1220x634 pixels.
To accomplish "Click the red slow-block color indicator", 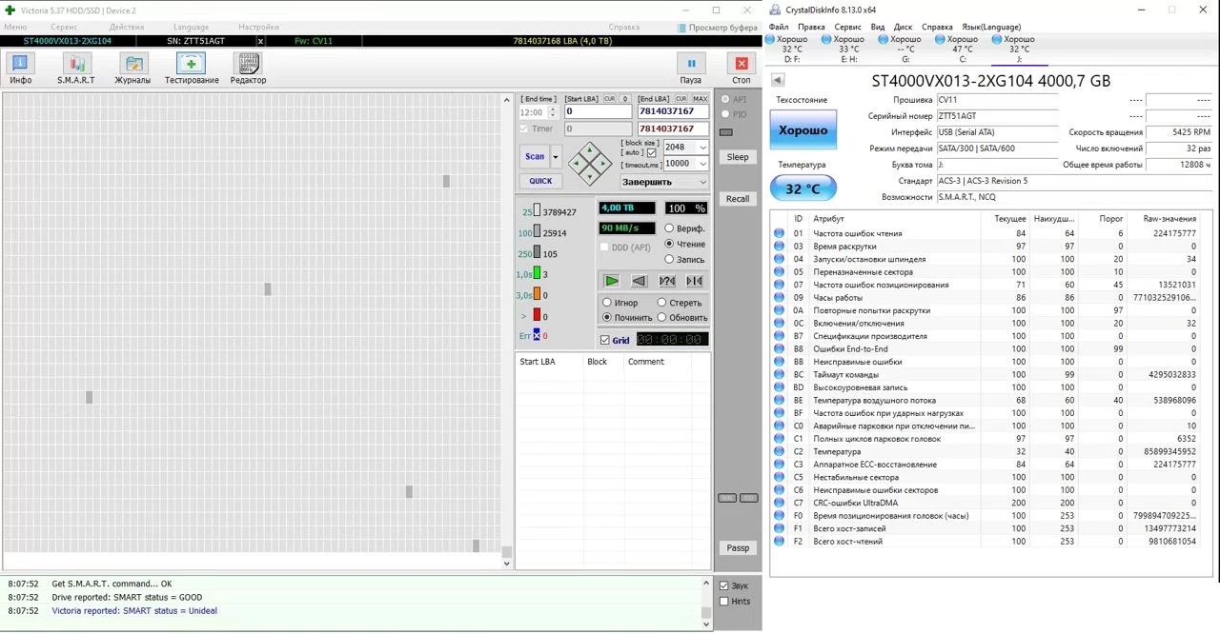I will tap(537, 316).
